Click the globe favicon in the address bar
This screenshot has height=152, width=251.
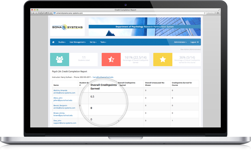(54, 13)
